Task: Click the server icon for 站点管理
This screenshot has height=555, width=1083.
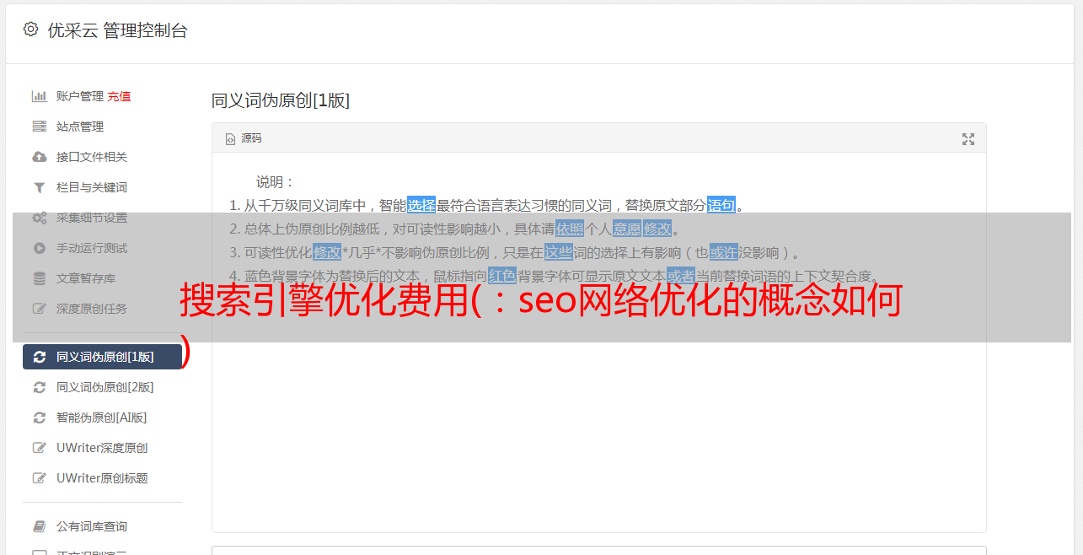Action: pos(39,127)
